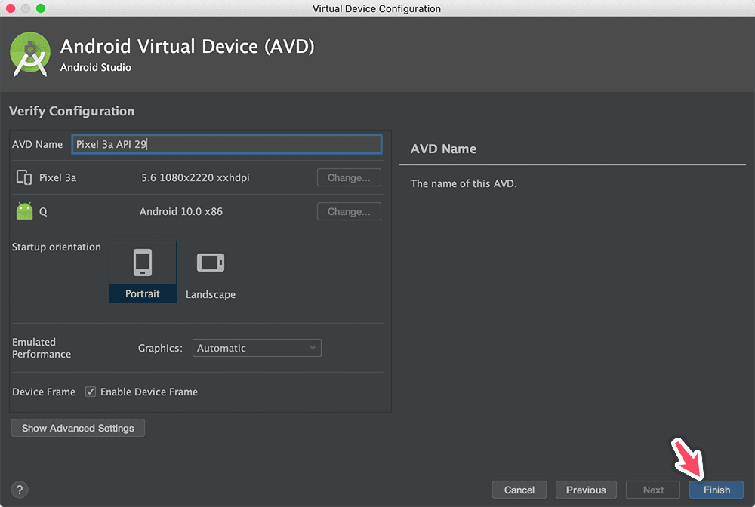Click the 'Virtual Device Configuration' window title
Viewport: 755px width, 507px height.
point(377,8)
